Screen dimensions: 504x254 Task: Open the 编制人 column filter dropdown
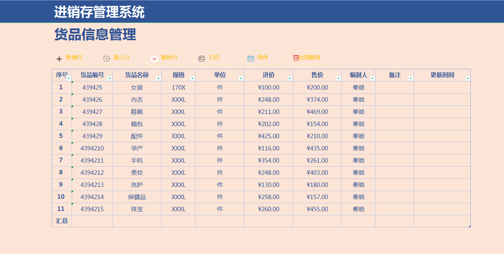[372, 78]
